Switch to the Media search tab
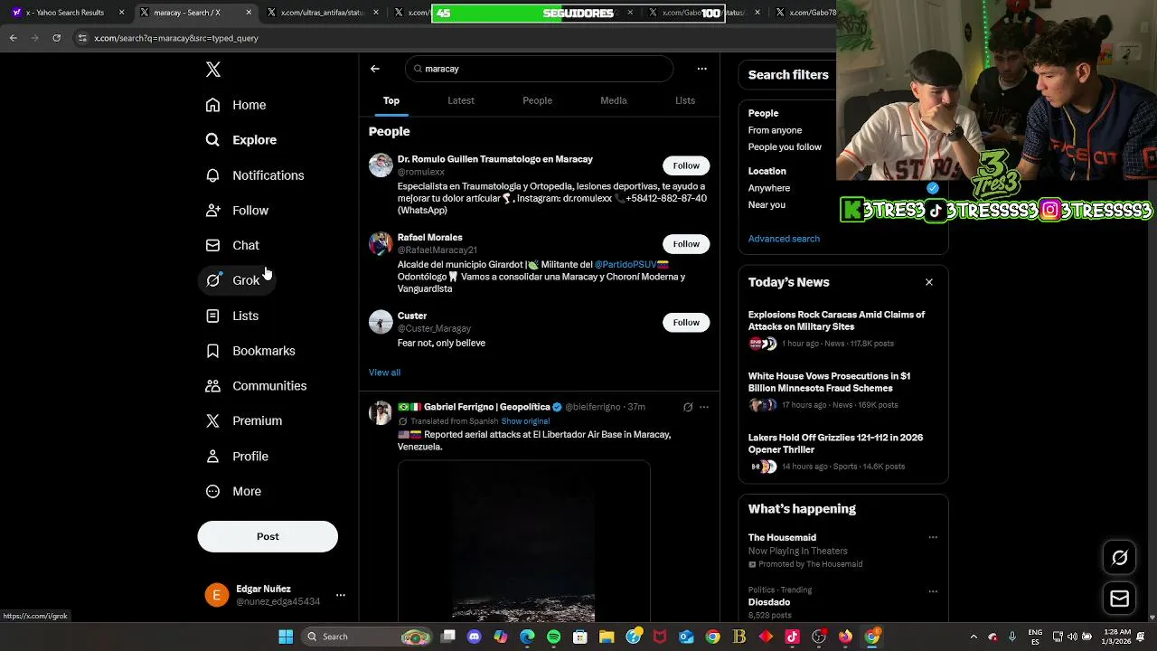This screenshot has height=651, width=1157. 614,100
